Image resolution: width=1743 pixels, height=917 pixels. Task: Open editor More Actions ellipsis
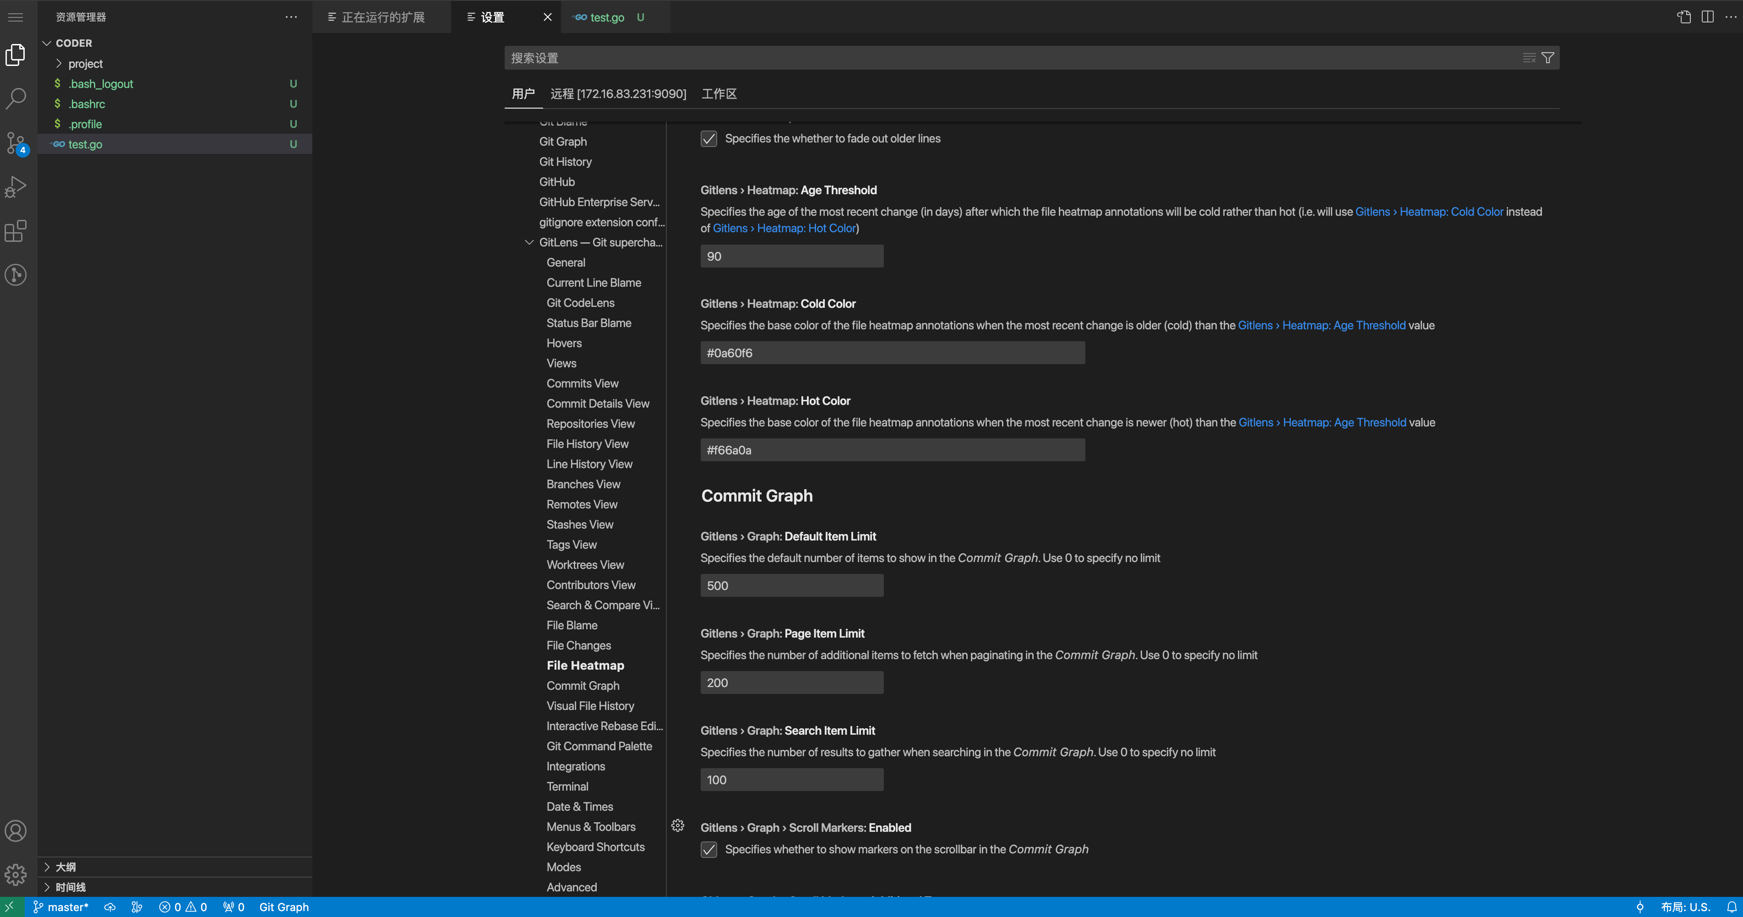point(1731,17)
